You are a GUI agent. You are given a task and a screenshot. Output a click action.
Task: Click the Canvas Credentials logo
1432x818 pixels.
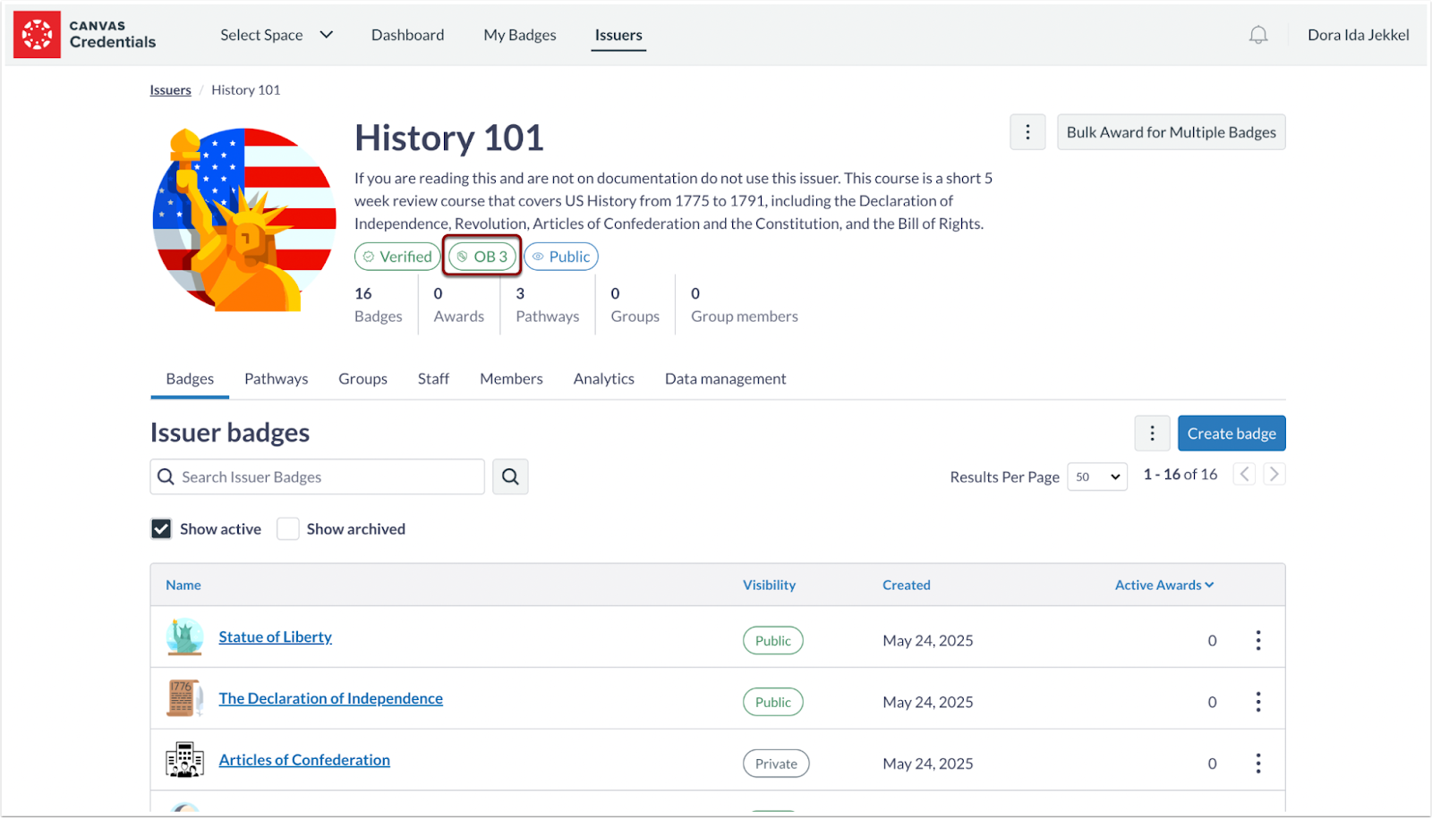pos(85,35)
